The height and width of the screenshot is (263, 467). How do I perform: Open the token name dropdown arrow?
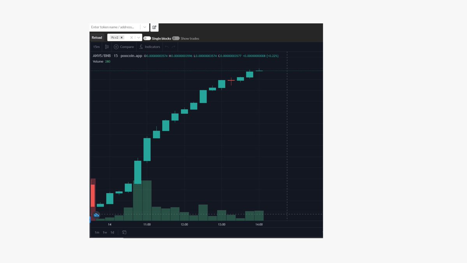(x=145, y=27)
